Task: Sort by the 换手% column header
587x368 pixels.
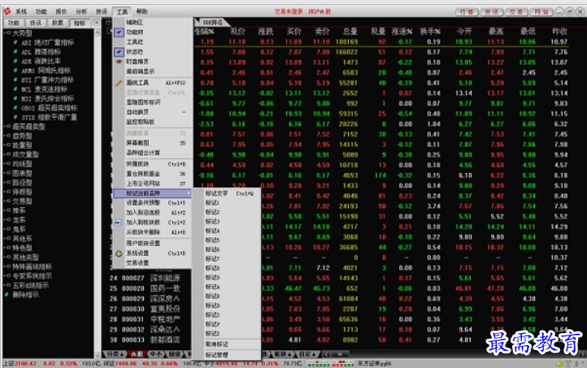Action: pyautogui.click(x=430, y=32)
